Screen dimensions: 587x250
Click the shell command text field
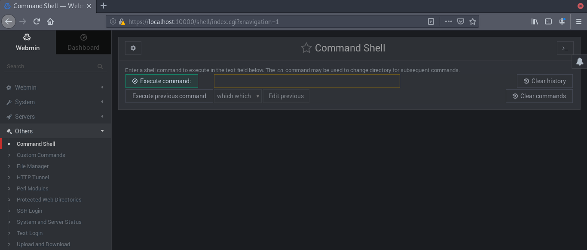pyautogui.click(x=307, y=81)
